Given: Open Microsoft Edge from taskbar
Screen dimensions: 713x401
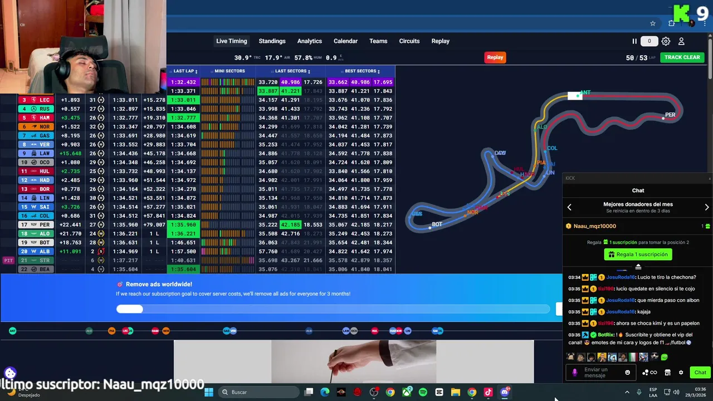Looking at the screenshot, I should (x=325, y=392).
